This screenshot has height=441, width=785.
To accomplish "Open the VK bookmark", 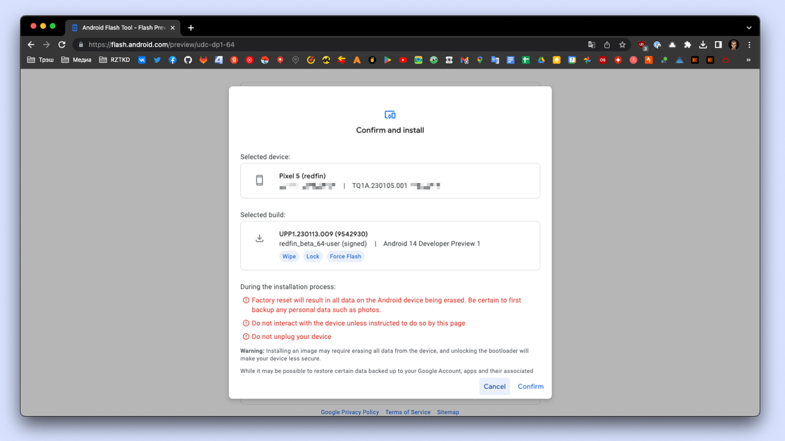I will pos(142,59).
